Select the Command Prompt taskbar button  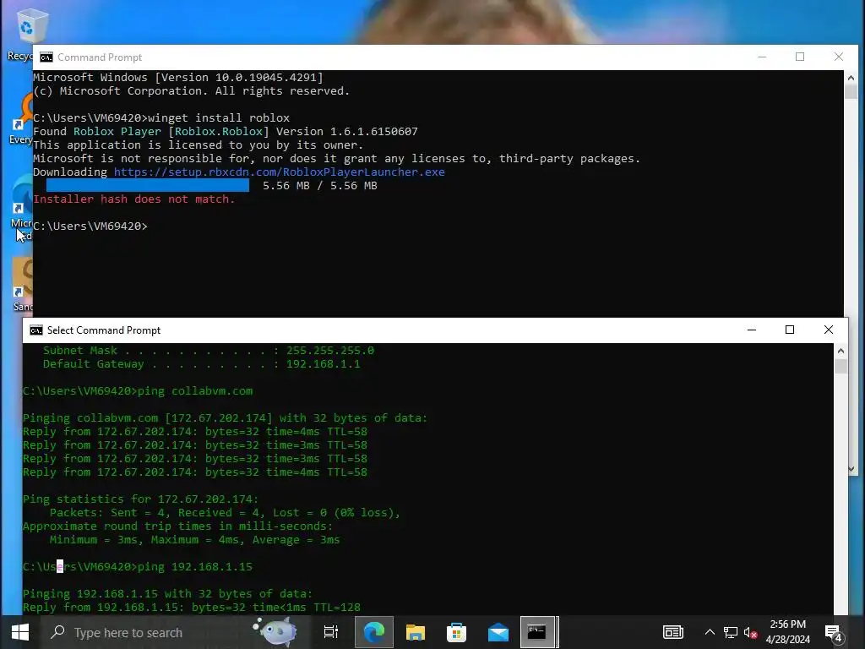pyautogui.click(x=538, y=632)
